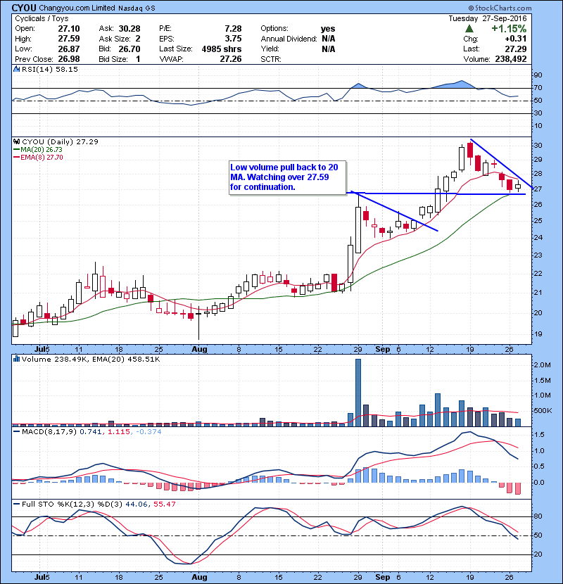Viewport: 563px width, 584px height.
Task: Click the Last Size 4985 shrs value
Action: coord(222,49)
